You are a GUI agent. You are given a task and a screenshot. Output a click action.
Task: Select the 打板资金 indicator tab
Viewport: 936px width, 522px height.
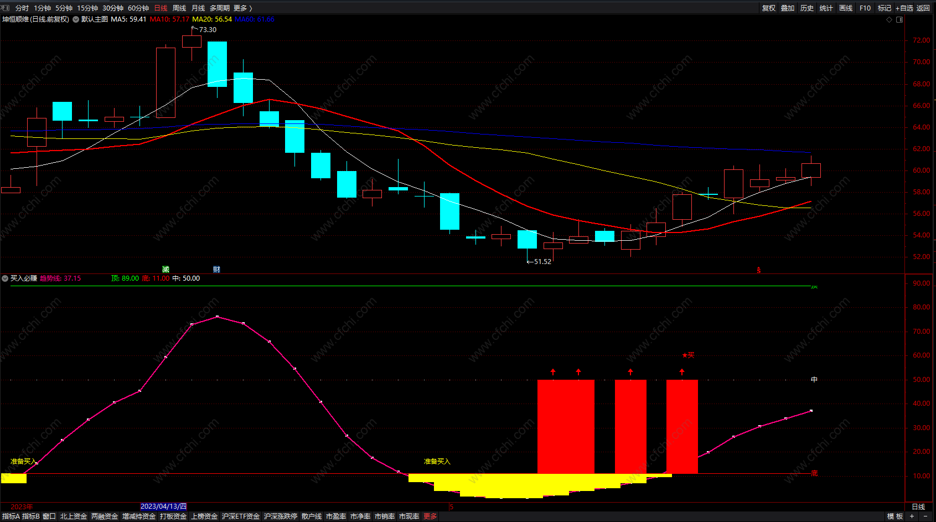coord(173,516)
